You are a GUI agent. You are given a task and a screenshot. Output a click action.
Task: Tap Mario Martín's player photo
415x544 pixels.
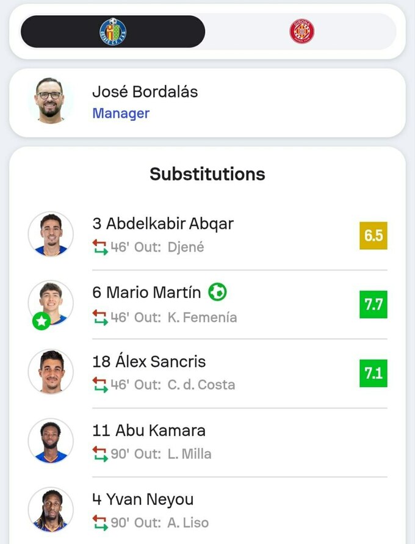click(x=51, y=302)
